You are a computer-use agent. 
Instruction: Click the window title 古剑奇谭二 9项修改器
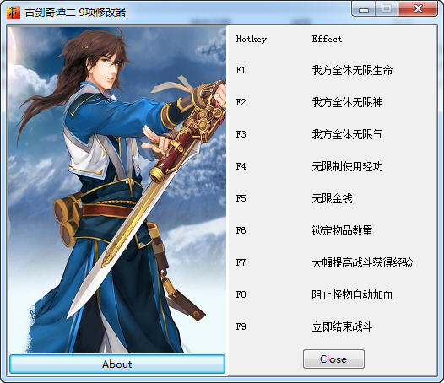pyautogui.click(x=75, y=13)
